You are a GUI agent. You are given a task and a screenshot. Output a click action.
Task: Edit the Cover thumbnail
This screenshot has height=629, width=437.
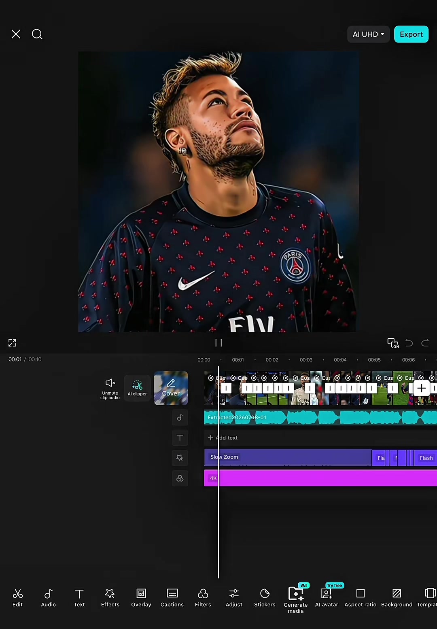pyautogui.click(x=171, y=388)
